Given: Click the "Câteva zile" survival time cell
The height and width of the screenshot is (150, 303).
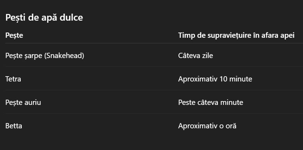Looking at the screenshot, I should click(x=195, y=56).
